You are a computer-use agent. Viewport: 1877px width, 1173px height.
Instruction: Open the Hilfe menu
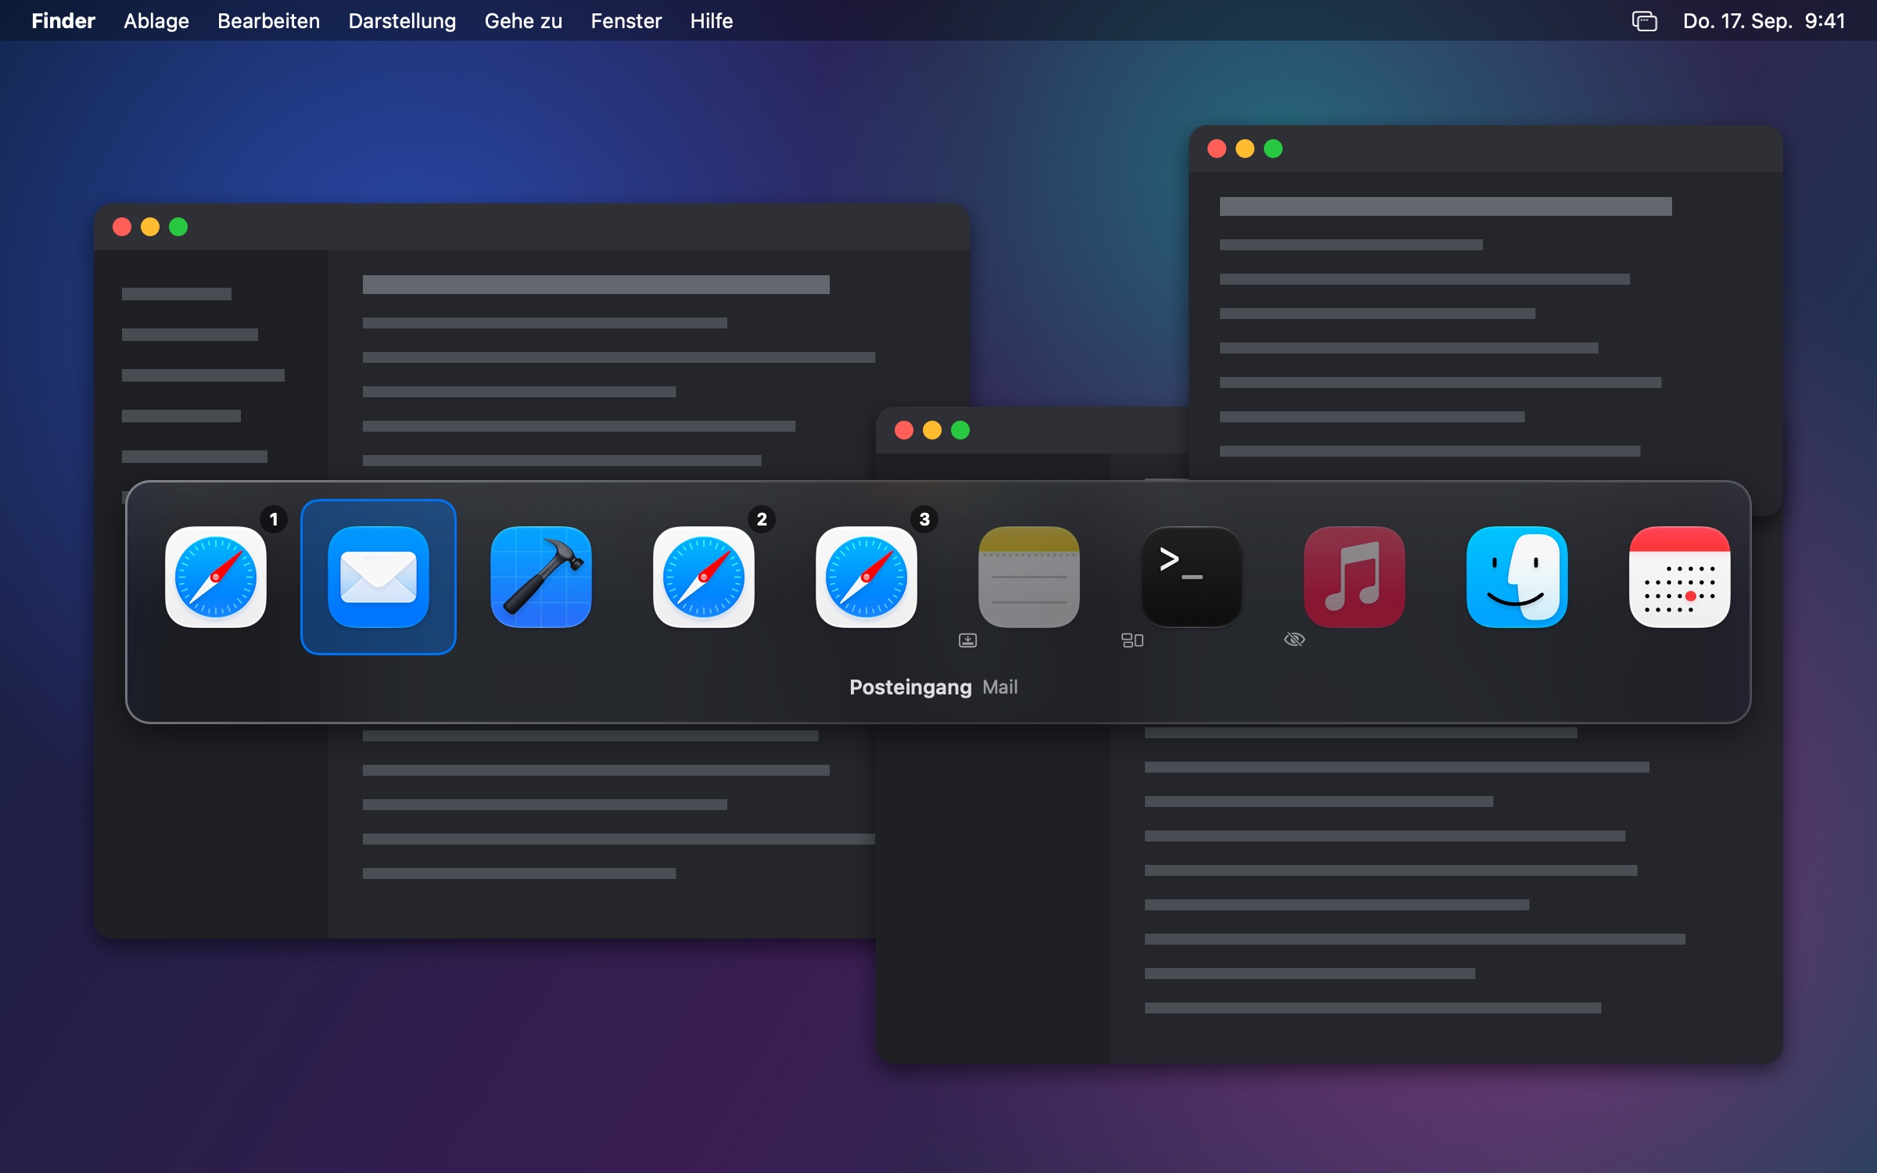[x=712, y=21]
